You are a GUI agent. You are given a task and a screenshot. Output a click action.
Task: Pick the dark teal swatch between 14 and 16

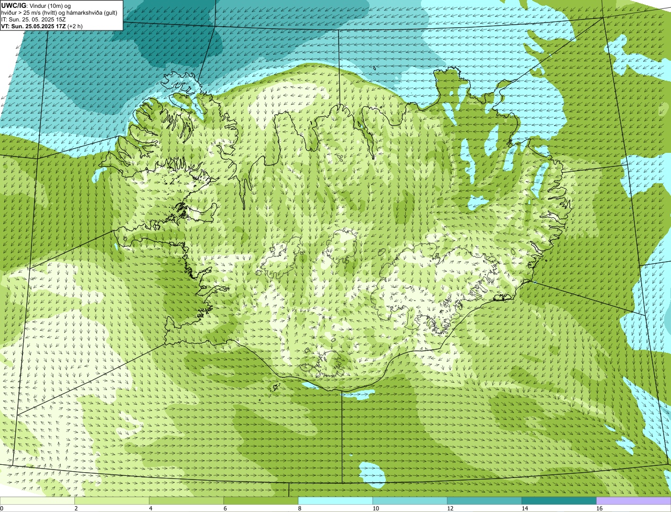click(559, 501)
